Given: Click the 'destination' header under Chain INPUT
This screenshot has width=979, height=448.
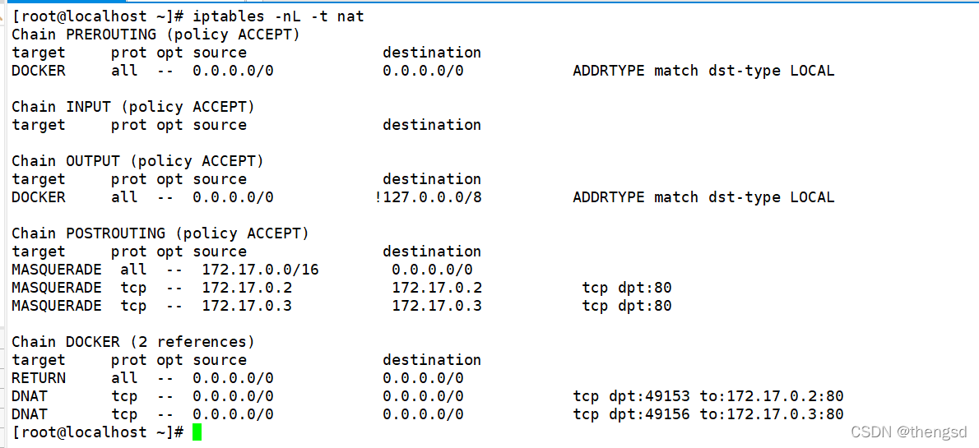Looking at the screenshot, I should point(432,125).
